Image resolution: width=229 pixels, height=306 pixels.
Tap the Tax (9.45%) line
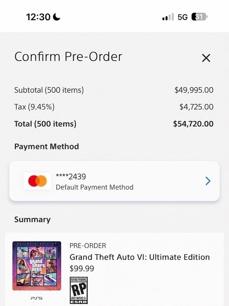click(114, 107)
